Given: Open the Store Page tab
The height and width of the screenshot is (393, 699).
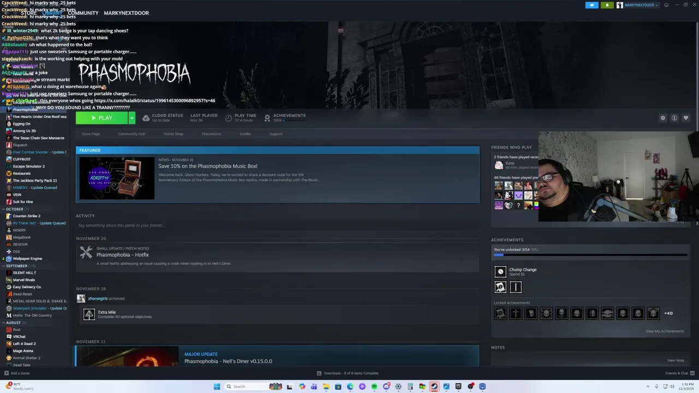Looking at the screenshot, I should (91, 134).
